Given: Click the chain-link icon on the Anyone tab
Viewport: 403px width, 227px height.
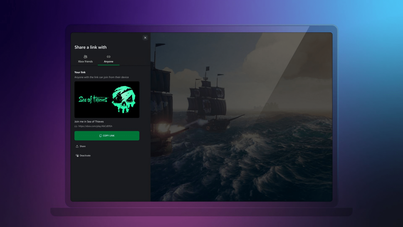Looking at the screenshot, I should click(108, 56).
